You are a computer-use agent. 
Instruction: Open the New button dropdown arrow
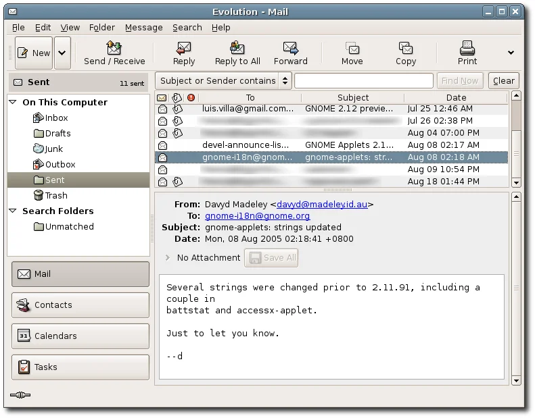click(62, 53)
